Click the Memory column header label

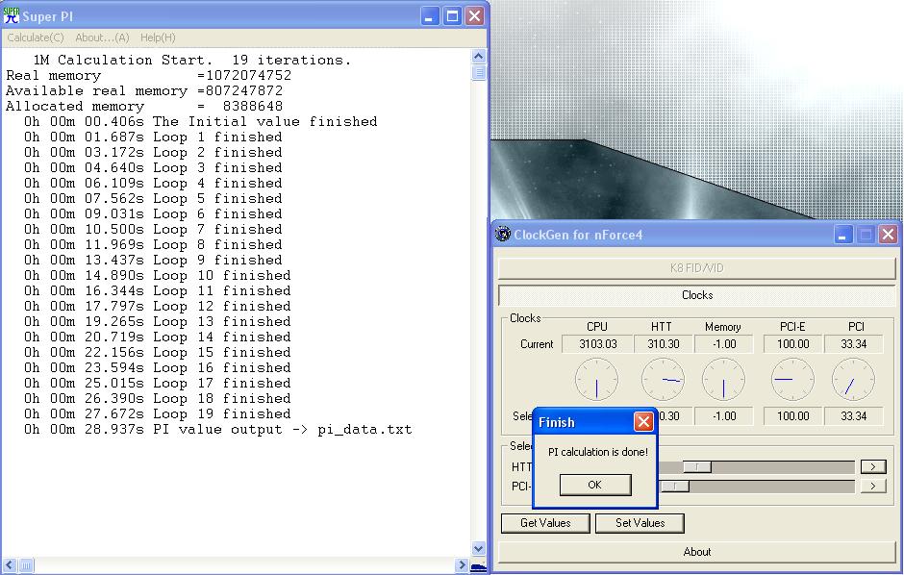tap(722, 327)
